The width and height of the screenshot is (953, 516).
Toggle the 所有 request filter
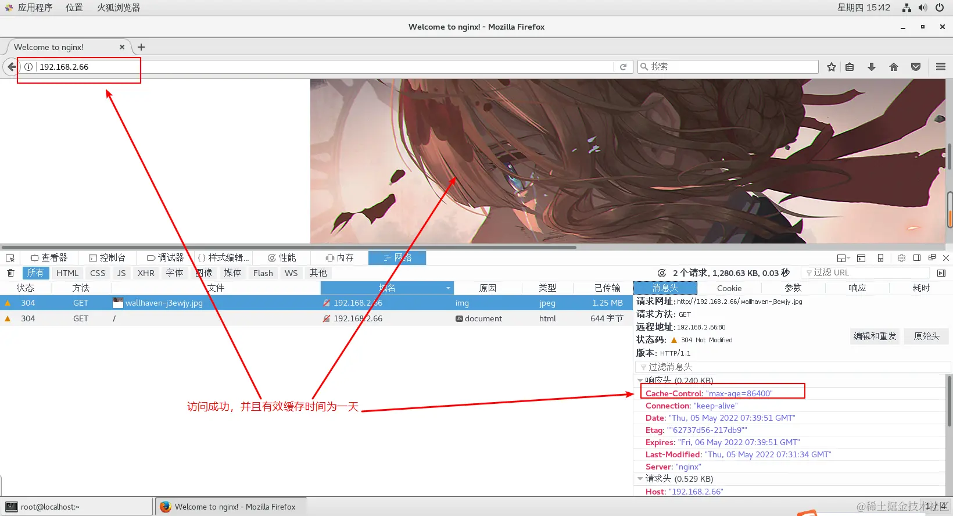[35, 273]
